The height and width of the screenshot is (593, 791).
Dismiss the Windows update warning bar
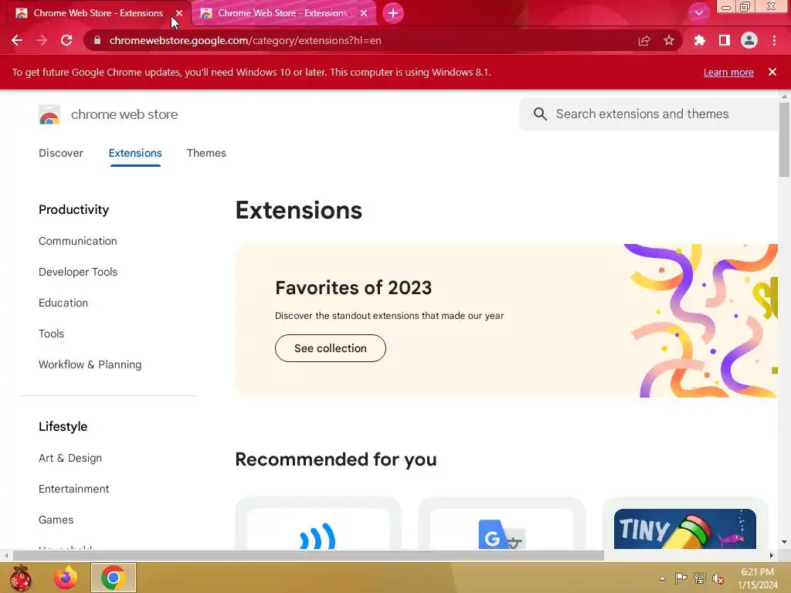coord(772,72)
